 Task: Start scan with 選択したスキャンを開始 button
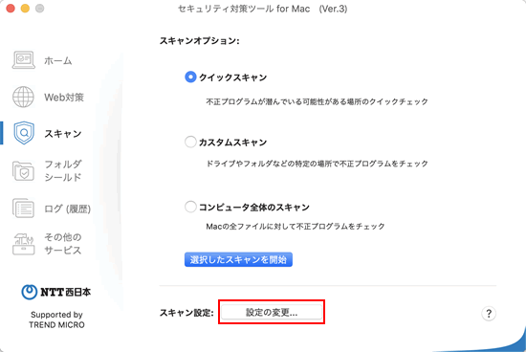click(238, 260)
